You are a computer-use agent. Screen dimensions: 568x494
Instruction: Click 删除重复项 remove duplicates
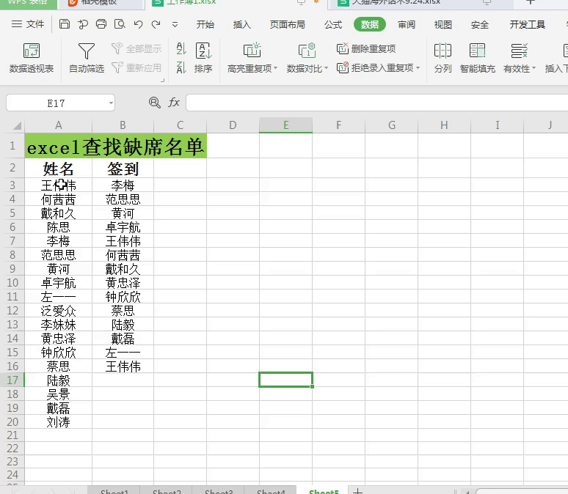pyautogui.click(x=366, y=48)
